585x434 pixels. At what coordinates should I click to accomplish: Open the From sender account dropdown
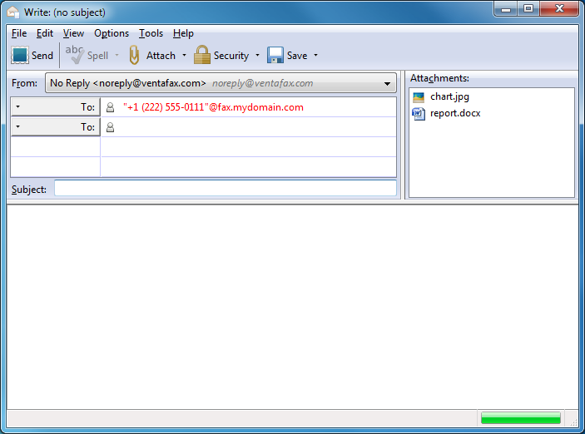point(221,83)
